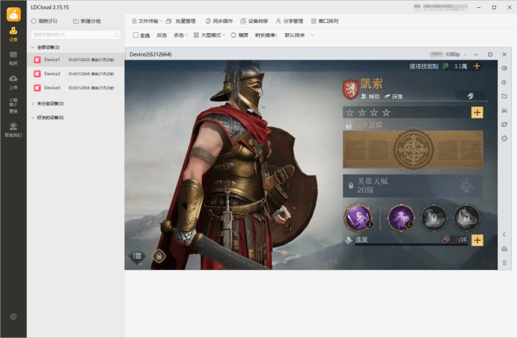
Task: Open the 多选 multi-select dropdown
Action: [x=180, y=35]
